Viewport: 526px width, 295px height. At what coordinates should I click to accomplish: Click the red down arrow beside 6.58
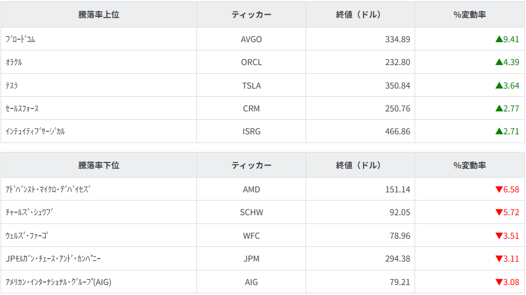coord(499,189)
